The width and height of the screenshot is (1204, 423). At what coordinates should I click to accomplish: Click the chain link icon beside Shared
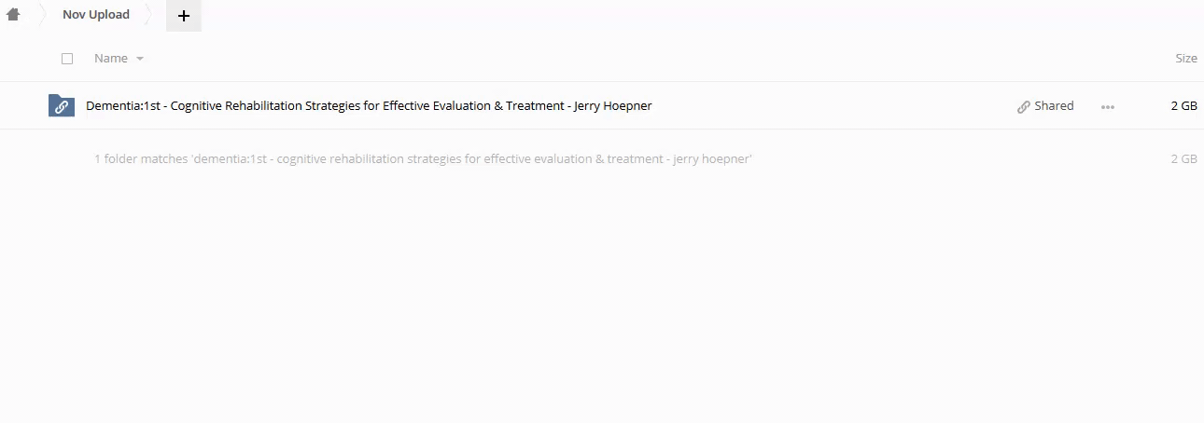point(1024,107)
